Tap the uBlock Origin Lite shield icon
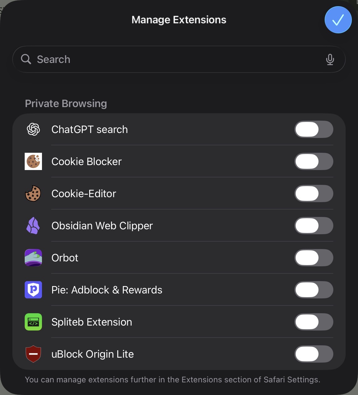358x395 pixels. click(33, 354)
